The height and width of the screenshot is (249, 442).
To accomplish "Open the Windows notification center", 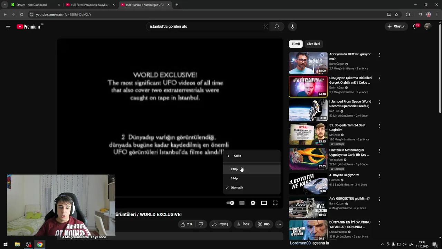I will click(434, 245).
